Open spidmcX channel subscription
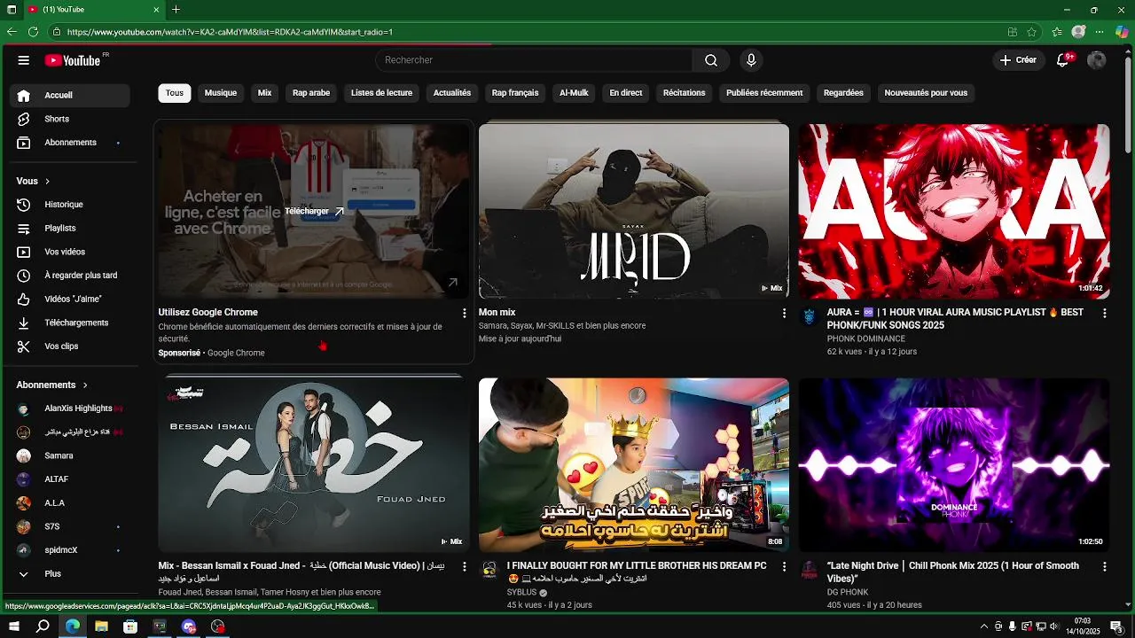Screen dimensions: 1135x638 [x=70, y=550]
